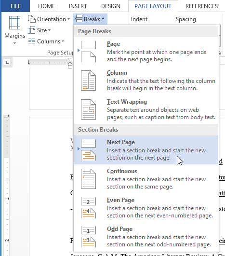Click the Section Breaks header label
The image size is (225, 256).
(x=98, y=130)
